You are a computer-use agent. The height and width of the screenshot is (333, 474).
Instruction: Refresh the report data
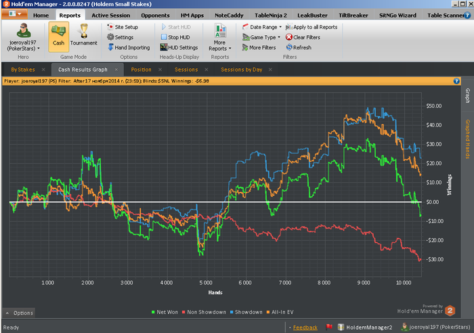point(302,48)
